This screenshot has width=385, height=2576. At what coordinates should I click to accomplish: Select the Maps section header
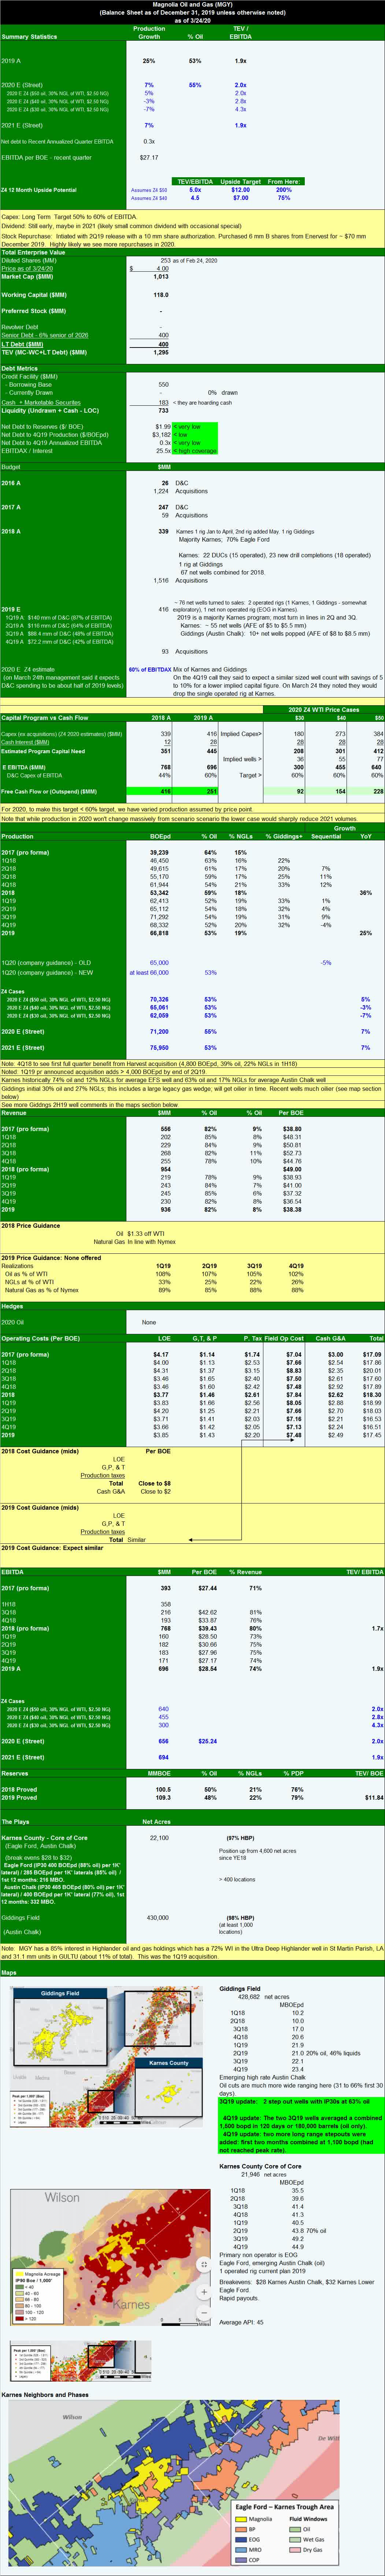pos(9,1973)
